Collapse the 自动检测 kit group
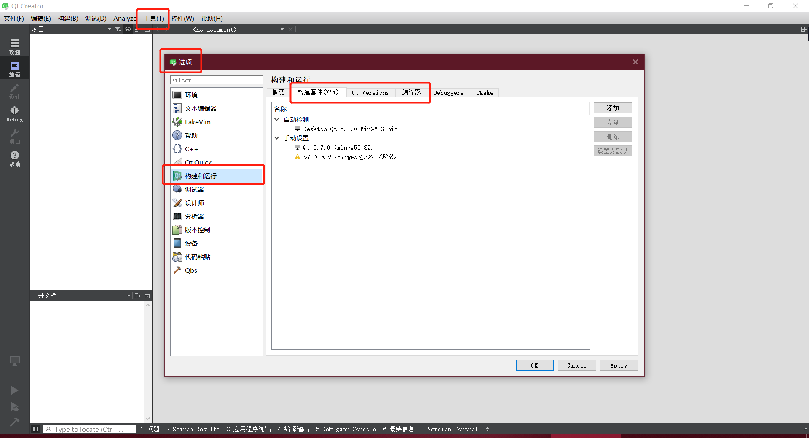The width and height of the screenshot is (809, 438). pyautogui.click(x=277, y=119)
